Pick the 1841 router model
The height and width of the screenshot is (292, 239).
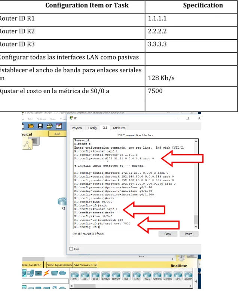tap(178, 276)
